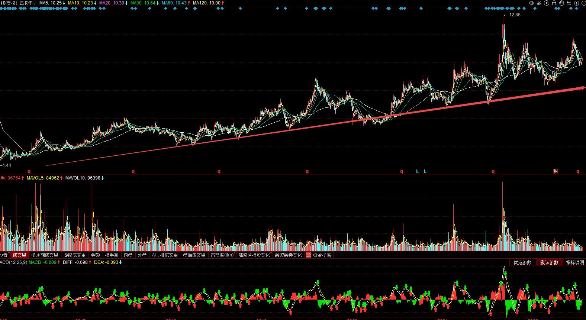Toggle the open padlock lock icon

tap(554, 3)
